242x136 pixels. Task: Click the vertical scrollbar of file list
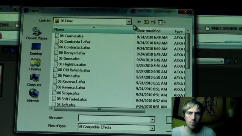(188, 51)
